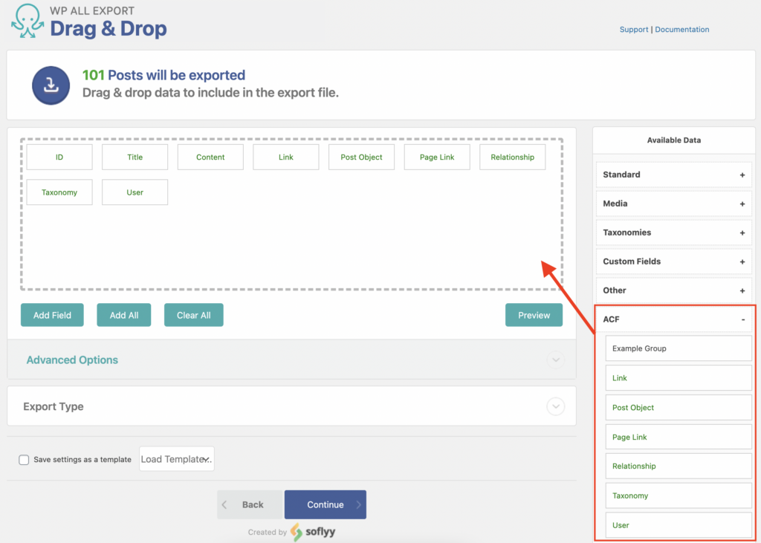Open the Documentation link
Viewport: 761px width, 543px height.
681,29
